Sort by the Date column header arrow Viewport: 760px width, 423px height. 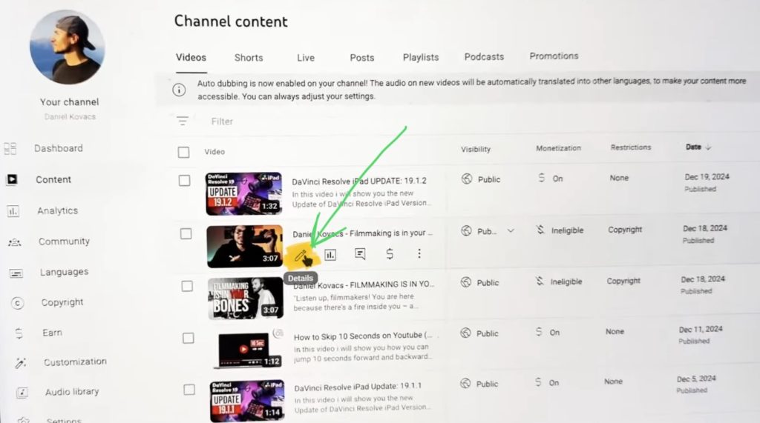(708, 147)
